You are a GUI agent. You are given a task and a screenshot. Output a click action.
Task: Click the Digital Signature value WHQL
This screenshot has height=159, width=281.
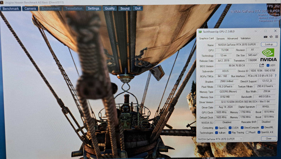[x=266, y=107]
